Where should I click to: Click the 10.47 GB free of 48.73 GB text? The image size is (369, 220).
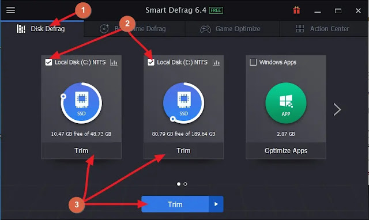click(x=81, y=134)
